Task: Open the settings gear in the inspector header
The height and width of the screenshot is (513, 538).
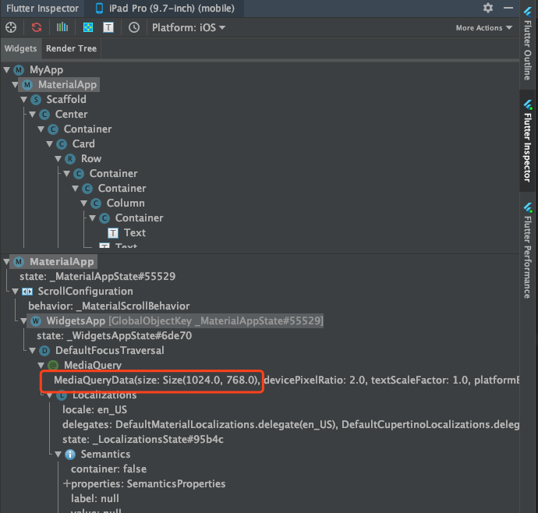Action: tap(488, 8)
